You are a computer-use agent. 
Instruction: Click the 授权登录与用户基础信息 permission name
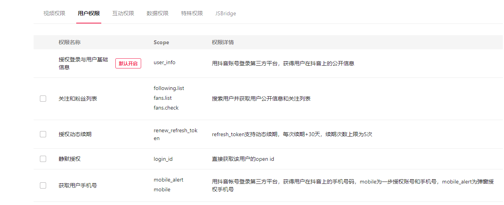pyautogui.click(x=83, y=63)
